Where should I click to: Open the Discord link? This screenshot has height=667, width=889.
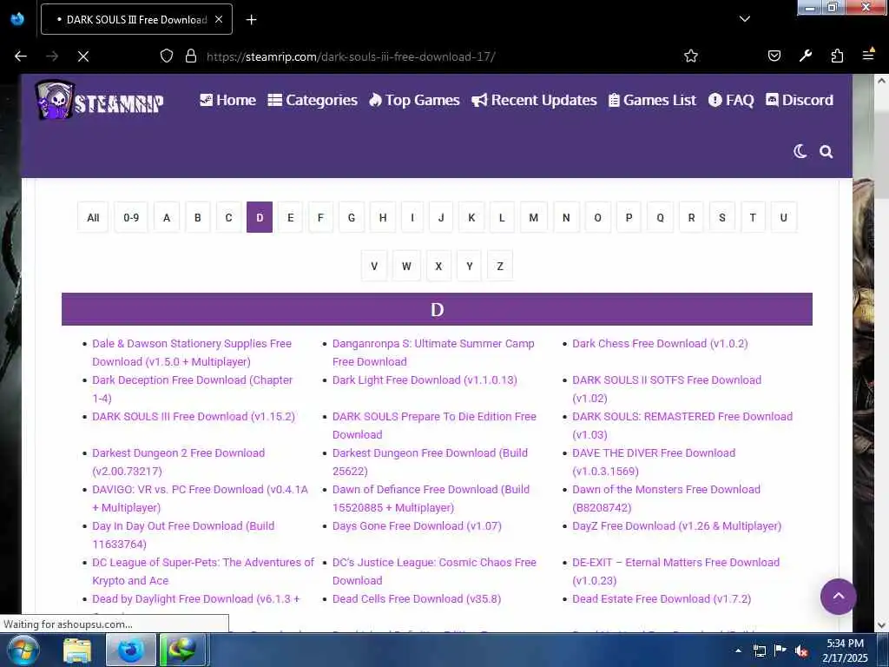pos(800,101)
